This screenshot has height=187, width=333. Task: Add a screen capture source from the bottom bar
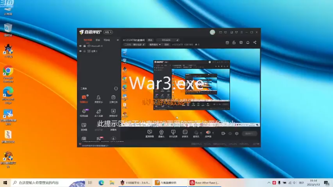click(x=149, y=134)
